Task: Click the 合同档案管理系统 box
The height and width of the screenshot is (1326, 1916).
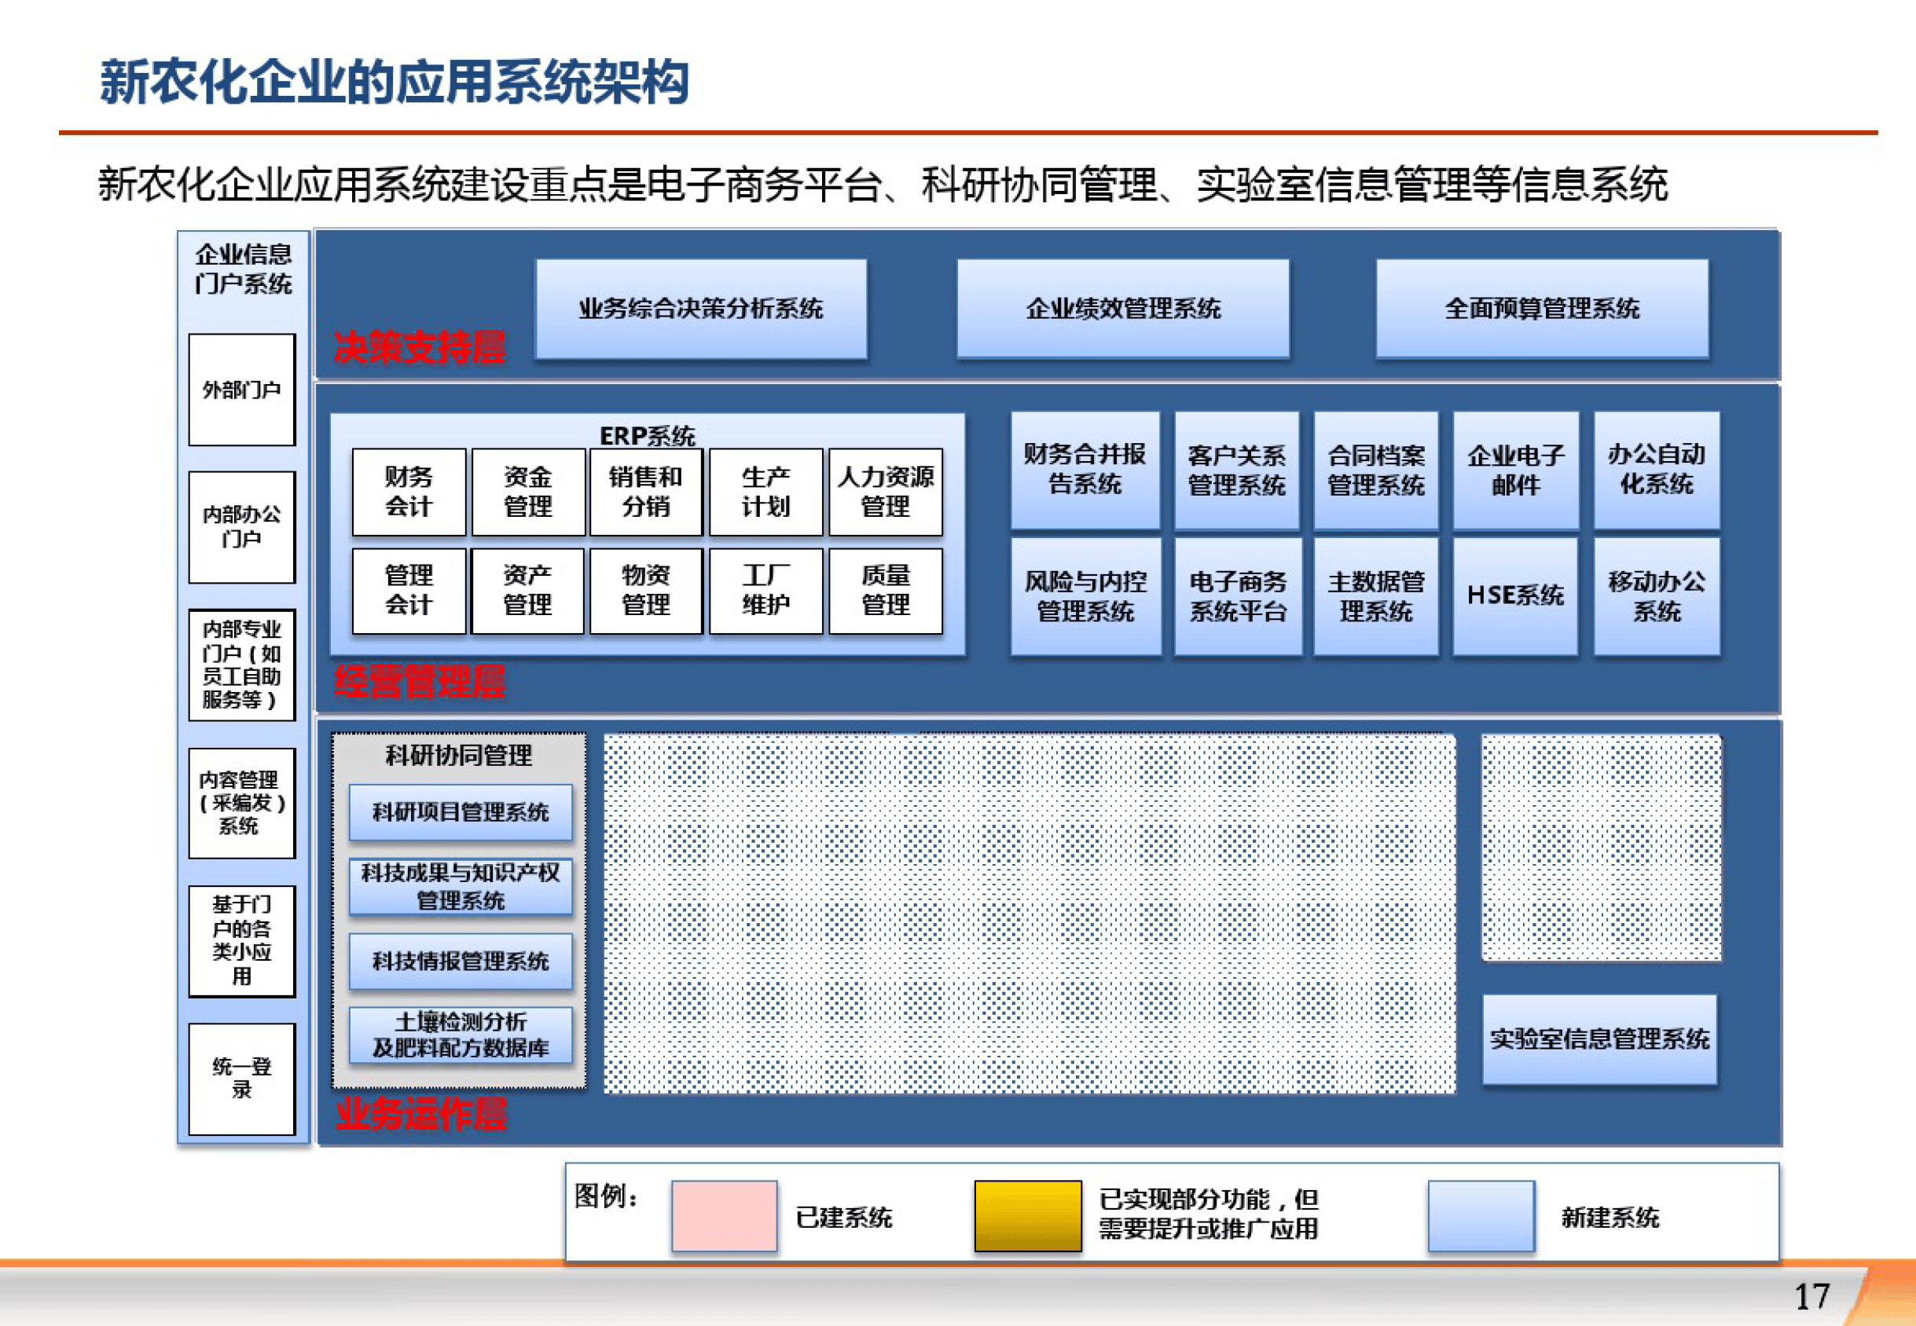Action: 1375,470
